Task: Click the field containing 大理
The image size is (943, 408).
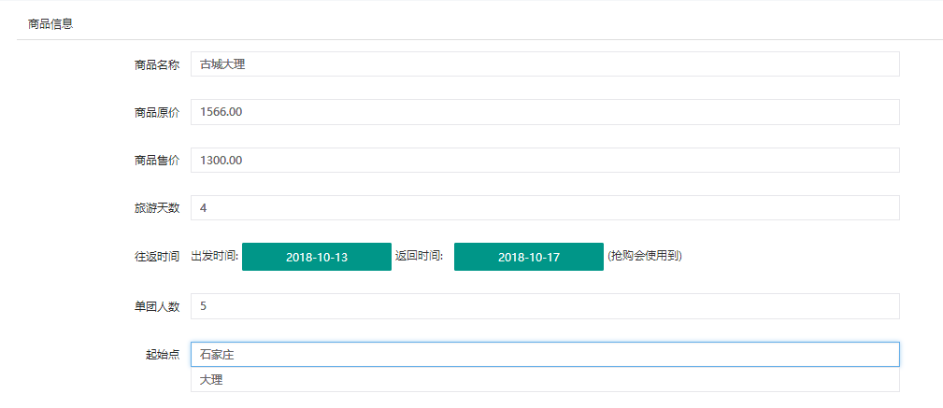Action: coord(545,380)
